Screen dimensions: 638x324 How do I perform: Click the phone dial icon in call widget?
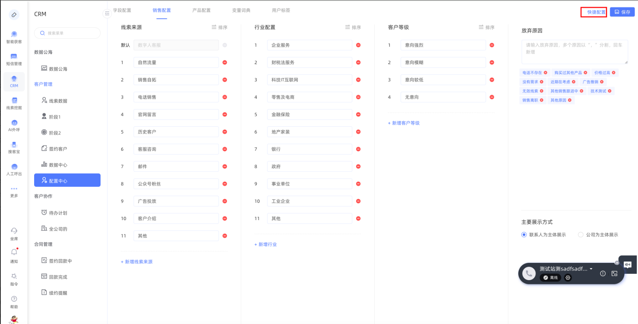click(529, 273)
